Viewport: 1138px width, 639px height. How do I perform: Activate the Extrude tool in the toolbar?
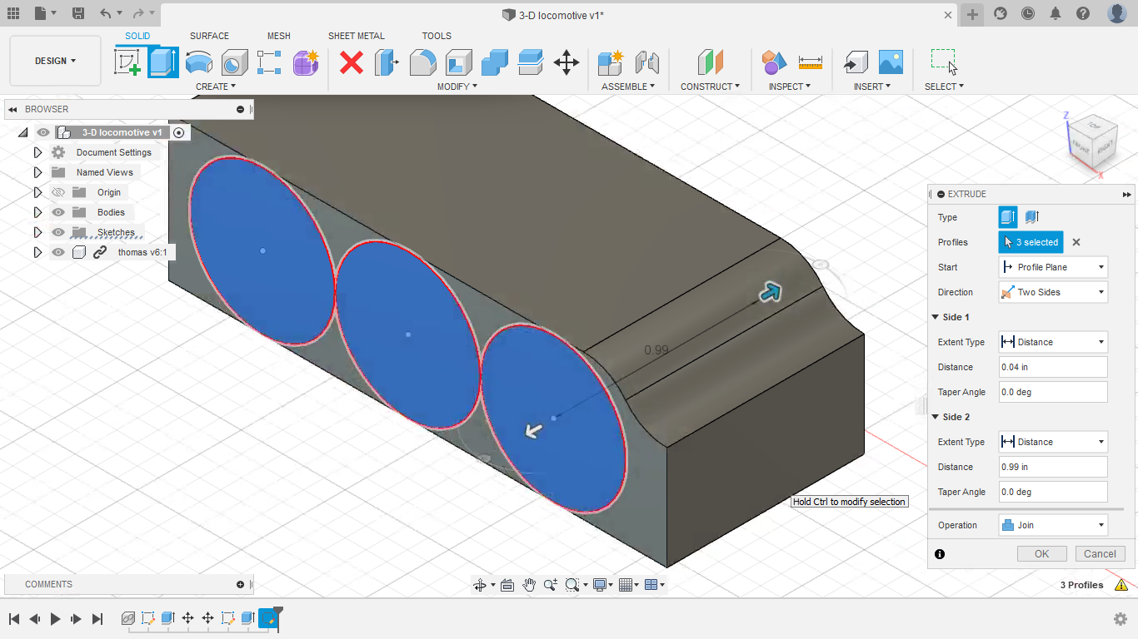point(163,62)
